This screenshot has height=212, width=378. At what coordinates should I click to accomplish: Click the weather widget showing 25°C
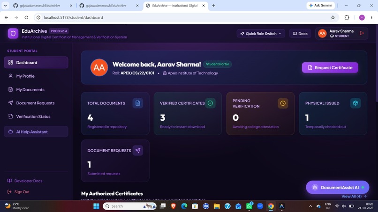pos(17,206)
